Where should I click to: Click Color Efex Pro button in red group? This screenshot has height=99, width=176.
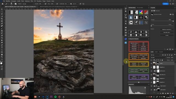click(x=143, y=48)
